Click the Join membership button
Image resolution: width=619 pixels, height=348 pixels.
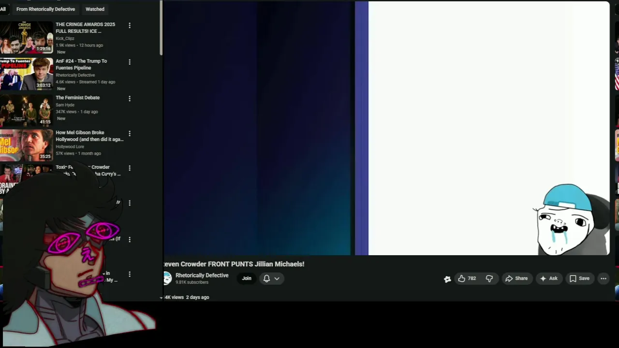247,278
